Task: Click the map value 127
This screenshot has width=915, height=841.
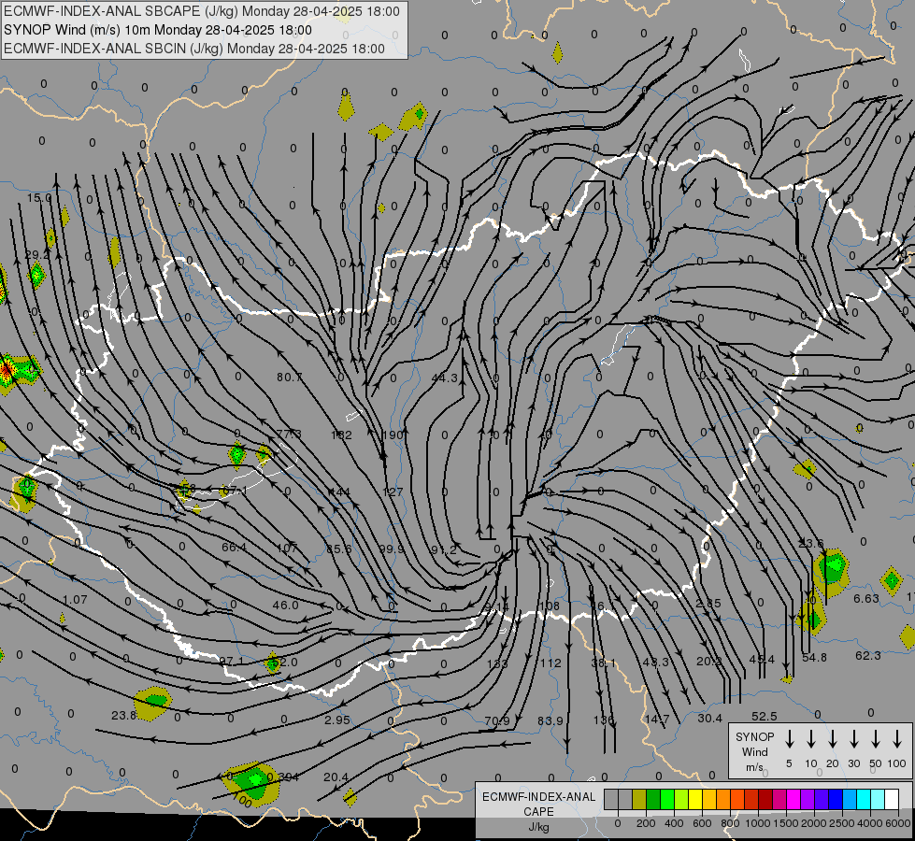Action: pos(393,492)
